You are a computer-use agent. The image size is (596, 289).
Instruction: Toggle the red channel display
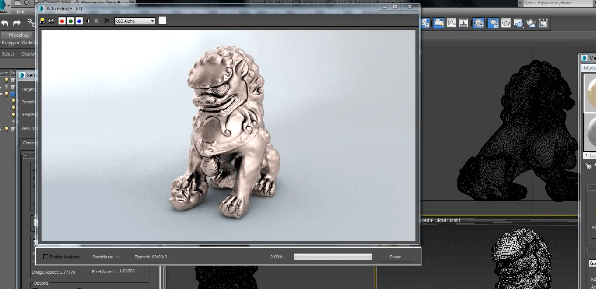[62, 21]
